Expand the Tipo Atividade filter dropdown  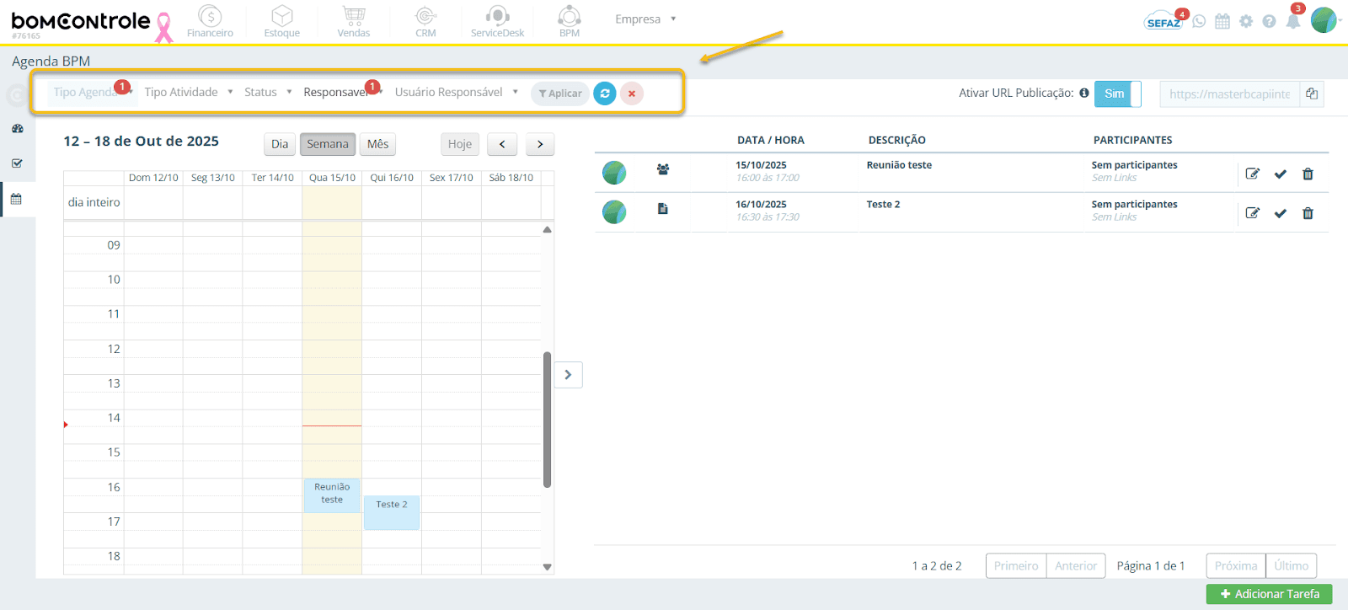[x=188, y=92]
